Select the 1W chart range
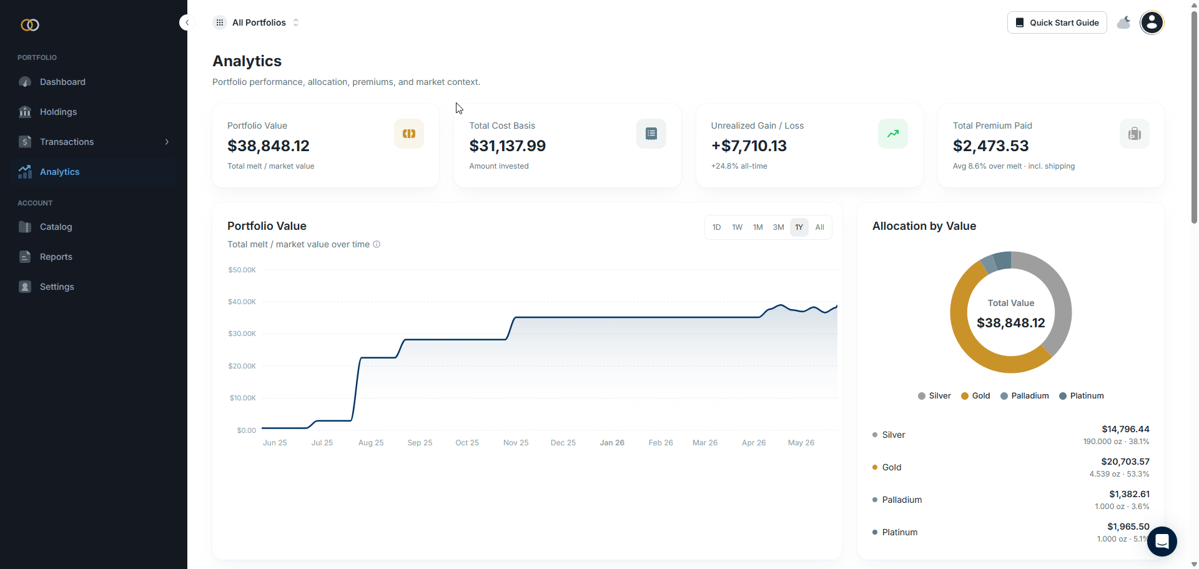The width and height of the screenshot is (1199, 569). (738, 227)
